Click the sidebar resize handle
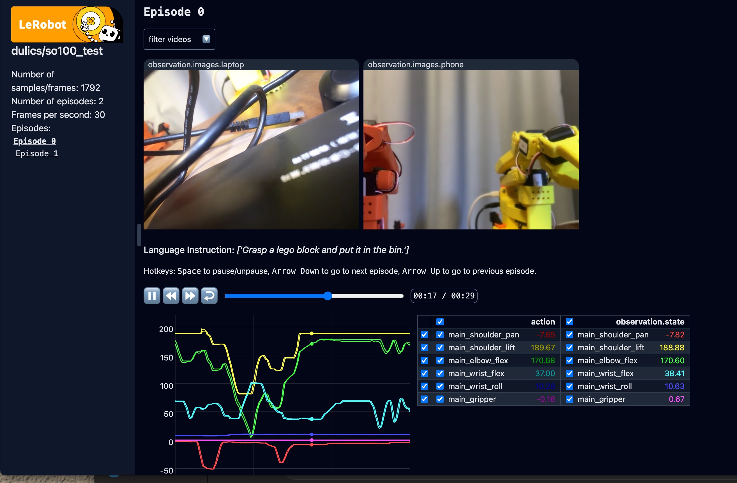 139,234
